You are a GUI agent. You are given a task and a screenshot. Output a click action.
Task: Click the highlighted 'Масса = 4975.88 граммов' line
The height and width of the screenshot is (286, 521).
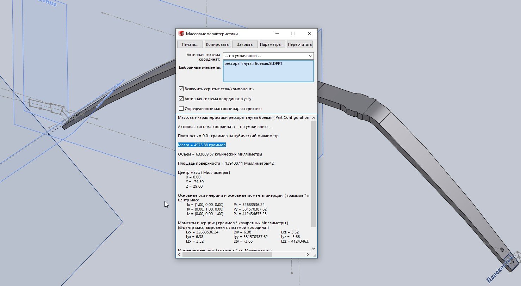click(x=201, y=145)
